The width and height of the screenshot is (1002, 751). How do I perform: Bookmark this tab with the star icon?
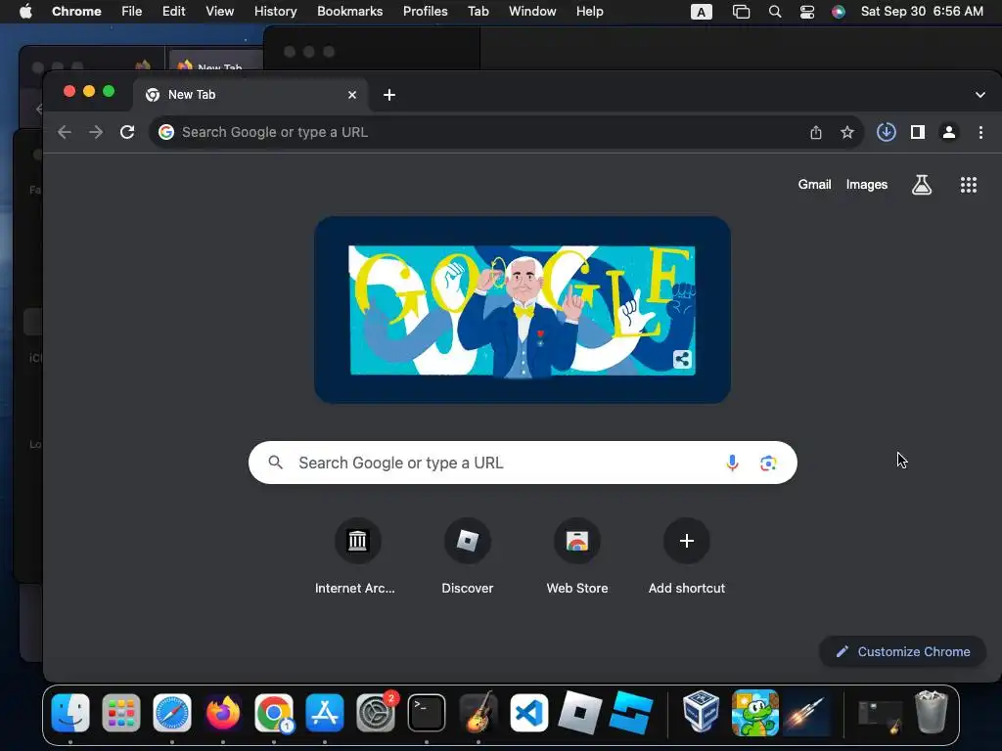(847, 132)
